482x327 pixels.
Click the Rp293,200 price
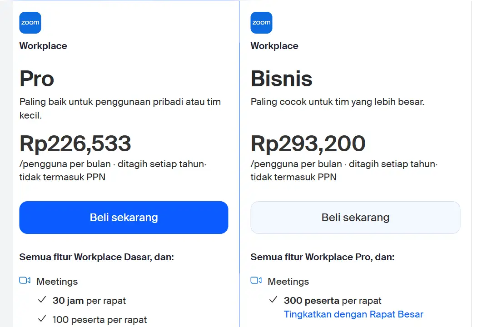pos(308,144)
